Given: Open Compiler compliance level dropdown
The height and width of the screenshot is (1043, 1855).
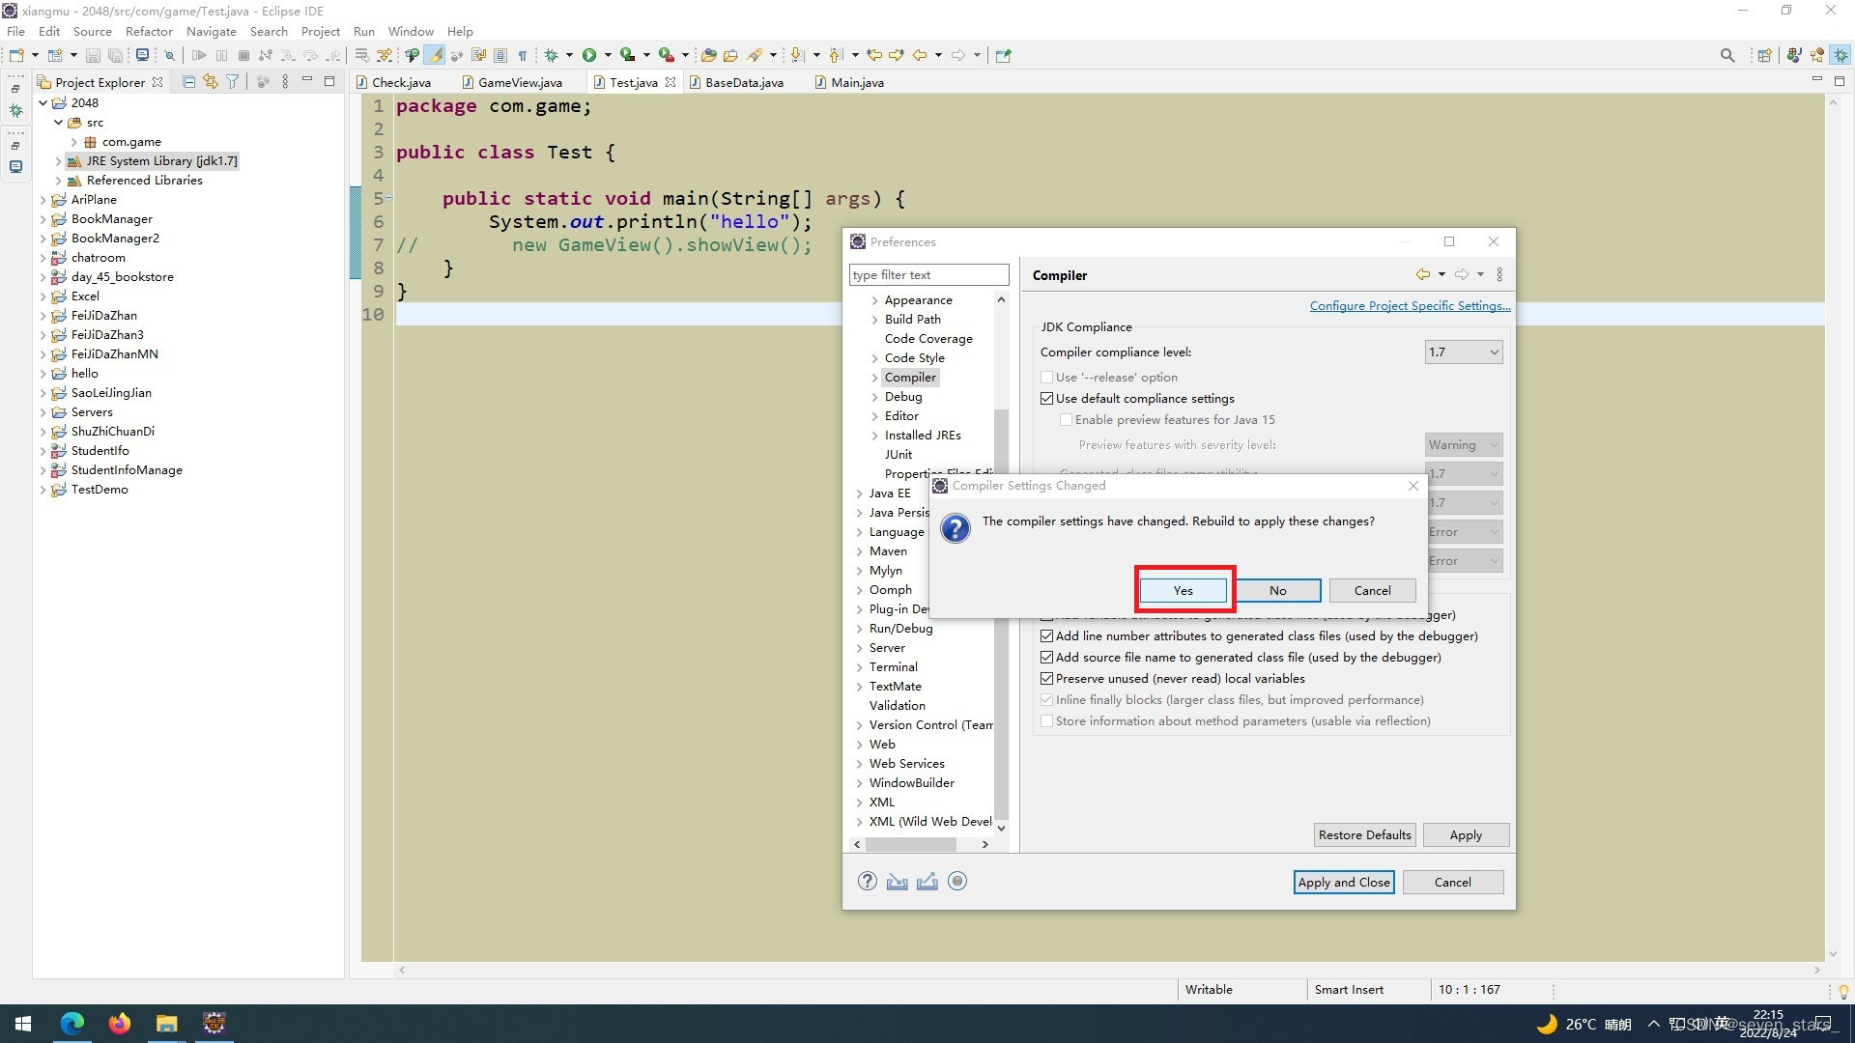Looking at the screenshot, I should click(x=1464, y=352).
